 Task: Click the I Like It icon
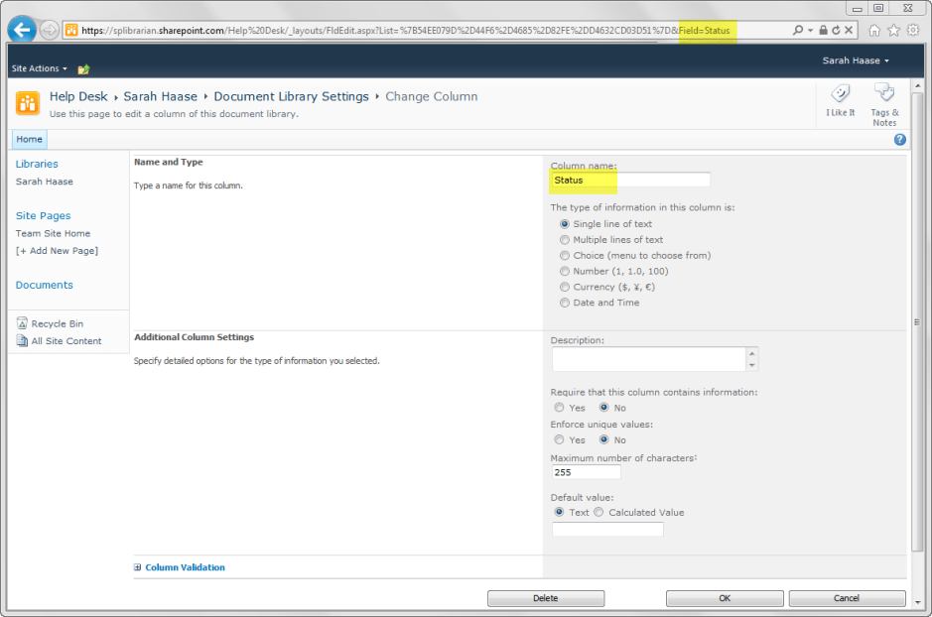click(840, 94)
